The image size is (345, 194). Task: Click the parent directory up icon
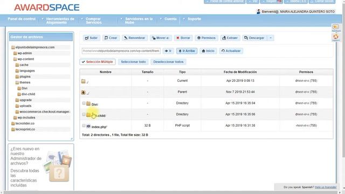point(83,92)
